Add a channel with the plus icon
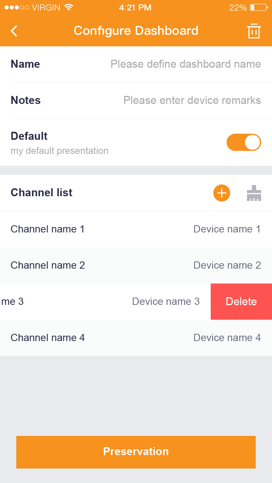The height and width of the screenshot is (483, 272). pyautogui.click(x=222, y=193)
